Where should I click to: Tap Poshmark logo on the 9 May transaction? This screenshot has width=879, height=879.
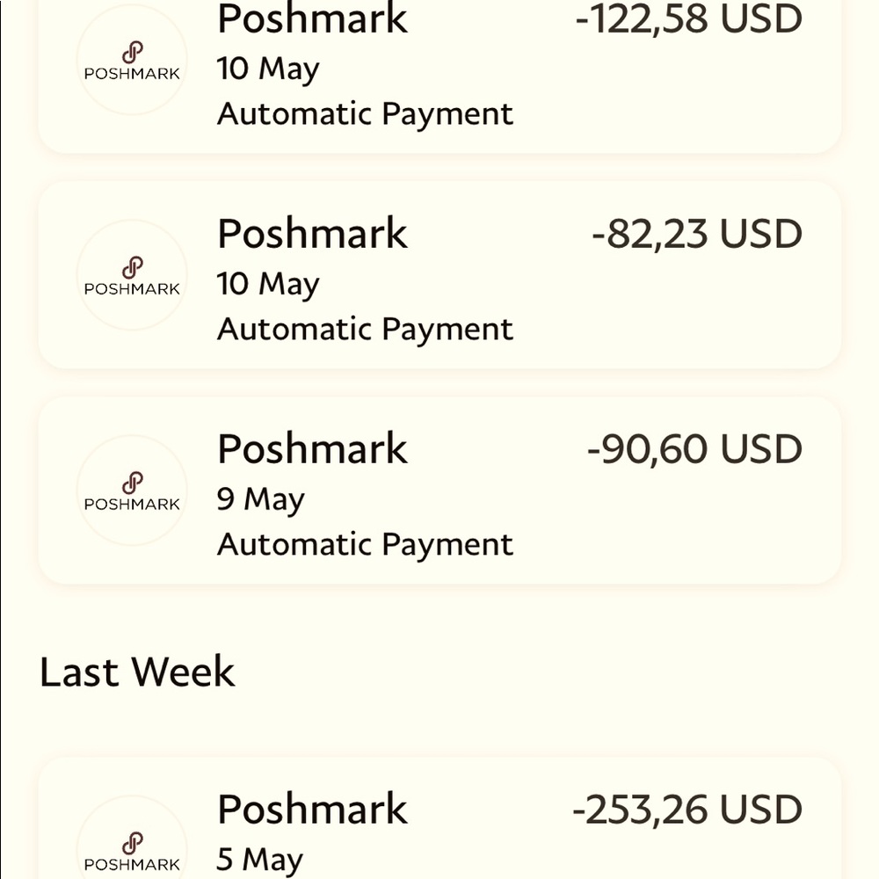tap(132, 490)
